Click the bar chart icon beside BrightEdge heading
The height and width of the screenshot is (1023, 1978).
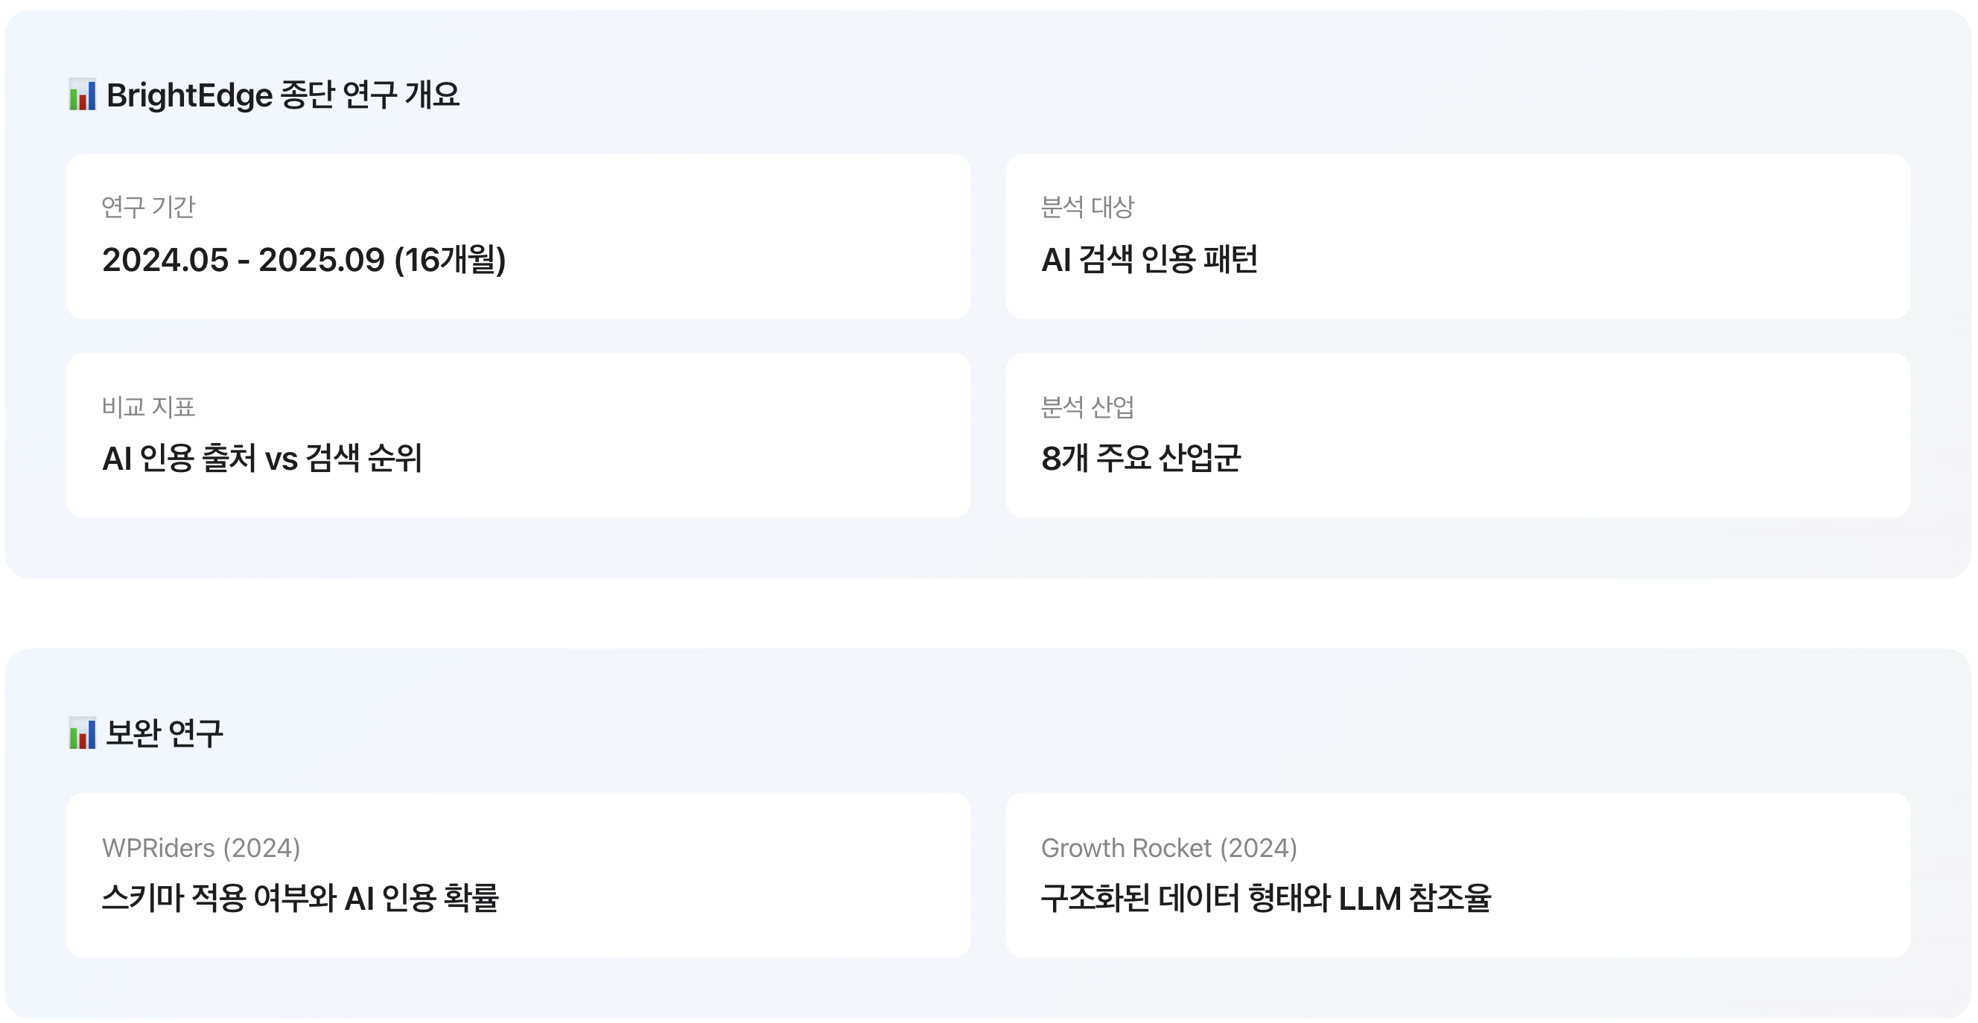coord(82,95)
